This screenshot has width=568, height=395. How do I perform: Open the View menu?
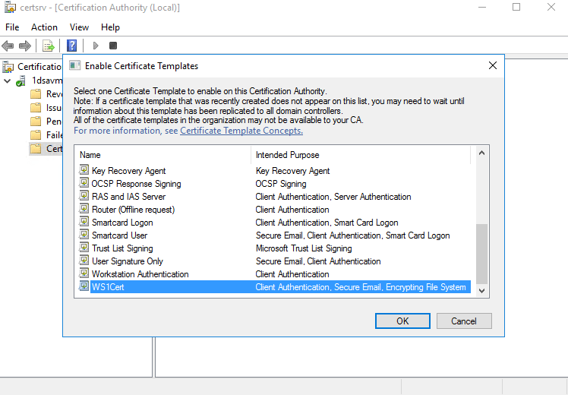[79, 27]
